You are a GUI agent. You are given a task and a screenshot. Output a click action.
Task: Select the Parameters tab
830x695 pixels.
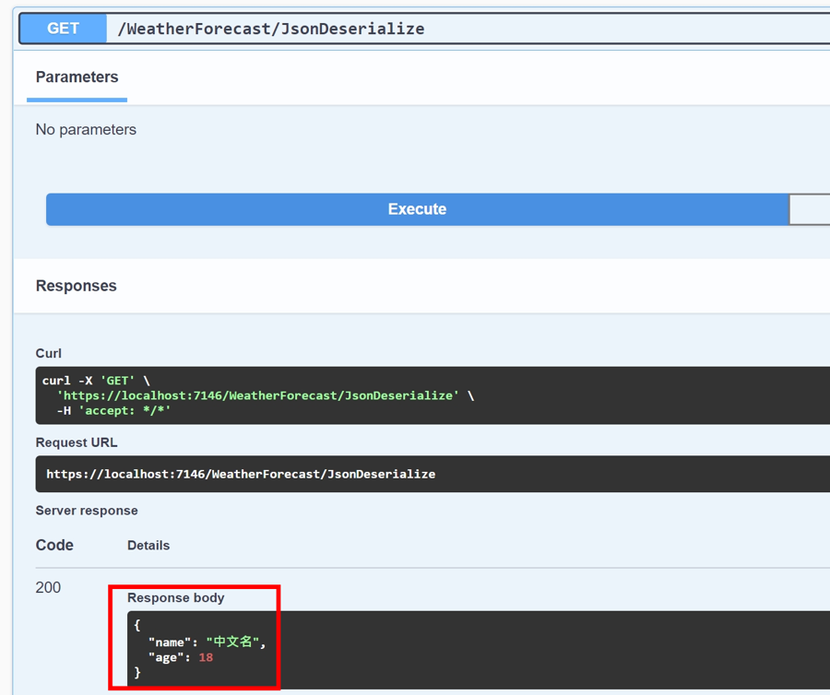[x=77, y=77]
